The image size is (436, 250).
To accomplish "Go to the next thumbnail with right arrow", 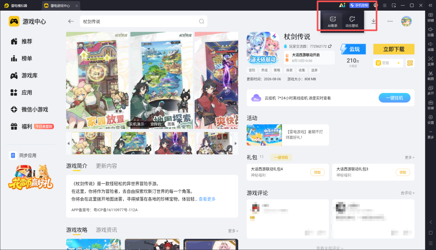I will [236, 143].
